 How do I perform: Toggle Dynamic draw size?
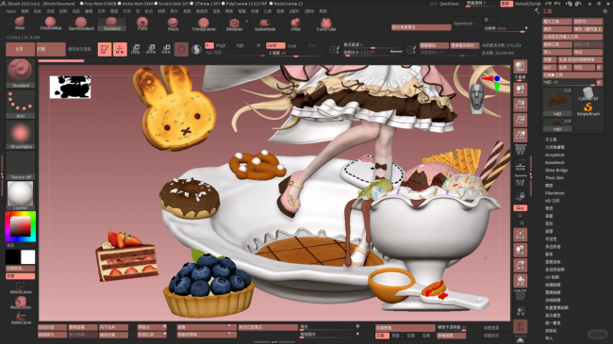click(396, 52)
